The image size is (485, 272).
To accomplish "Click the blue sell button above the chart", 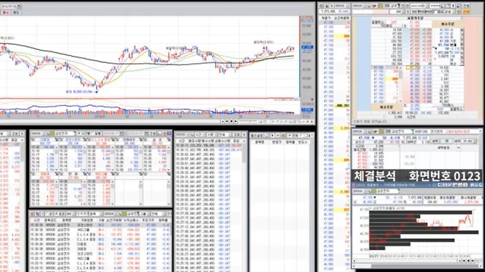I will [15, 12].
